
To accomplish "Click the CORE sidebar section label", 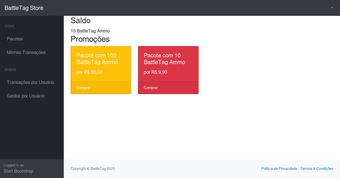I will [x=9, y=26].
